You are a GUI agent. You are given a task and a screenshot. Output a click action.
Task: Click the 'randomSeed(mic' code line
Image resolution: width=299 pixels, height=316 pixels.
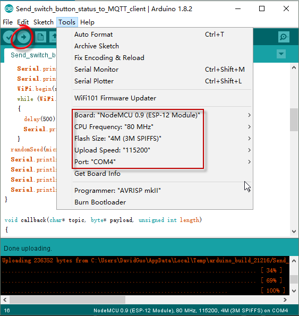point(33,149)
